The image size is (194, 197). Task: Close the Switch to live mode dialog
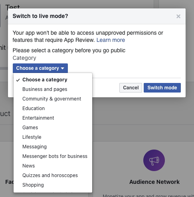[x=178, y=16]
